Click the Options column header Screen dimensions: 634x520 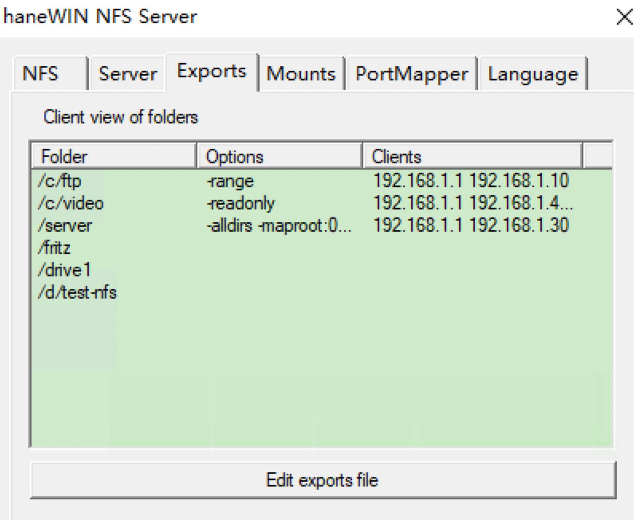(280, 156)
